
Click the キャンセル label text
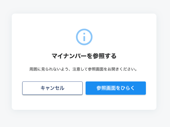52,88
